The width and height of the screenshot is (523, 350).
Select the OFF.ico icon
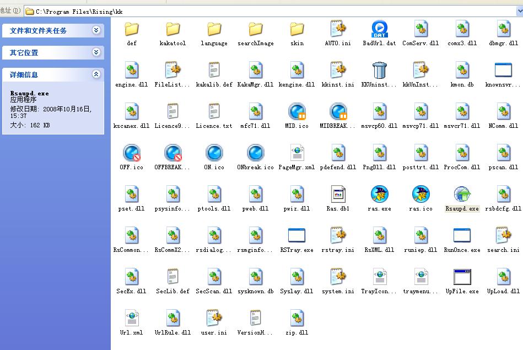tap(131, 153)
